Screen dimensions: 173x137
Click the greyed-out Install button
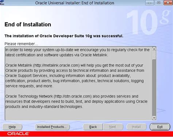point(137,127)
